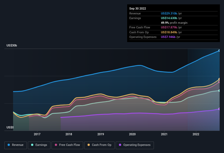Click the Earnings row label in tooltip

point(135,18)
